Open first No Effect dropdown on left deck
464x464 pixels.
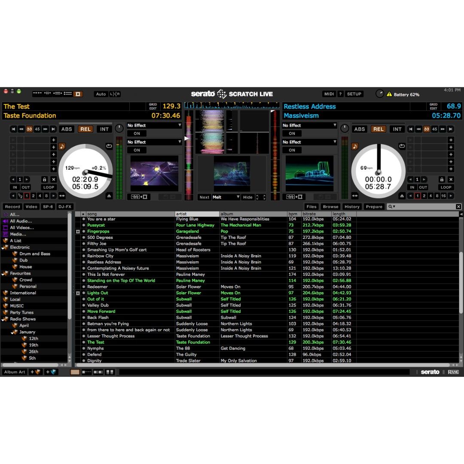coord(154,125)
